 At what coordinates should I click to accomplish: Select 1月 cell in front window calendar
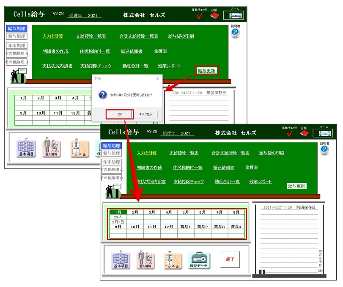tap(118, 212)
